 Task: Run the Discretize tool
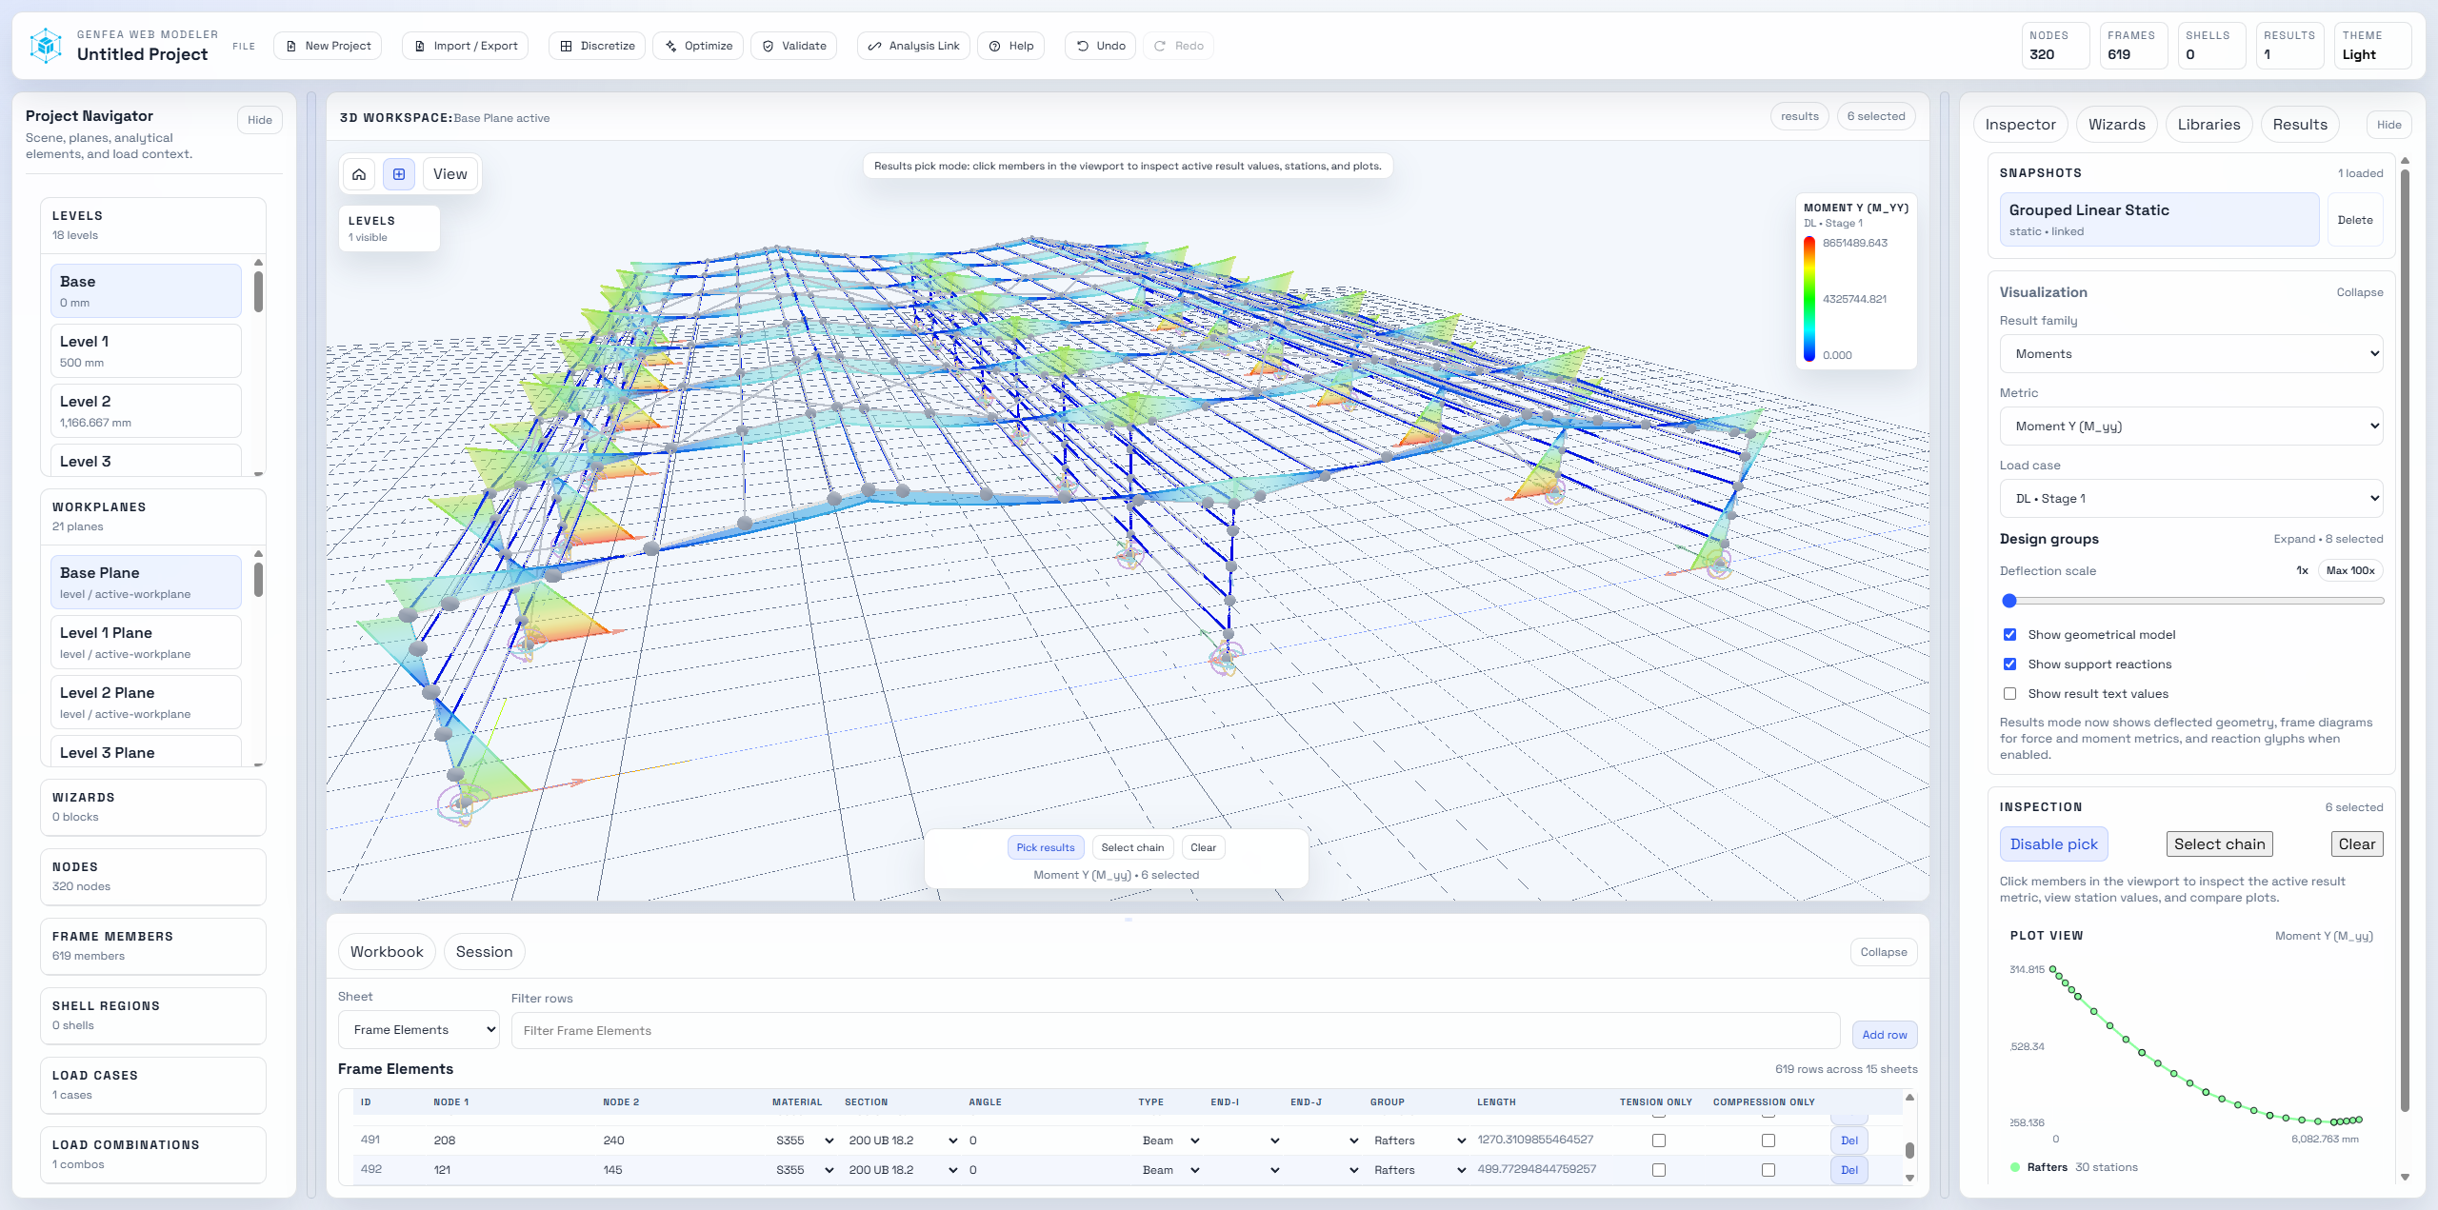pyautogui.click(x=597, y=45)
